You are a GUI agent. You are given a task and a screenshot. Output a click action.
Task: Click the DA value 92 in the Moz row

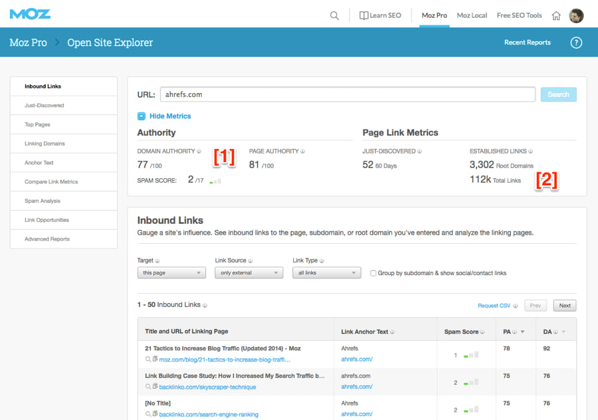(x=547, y=348)
